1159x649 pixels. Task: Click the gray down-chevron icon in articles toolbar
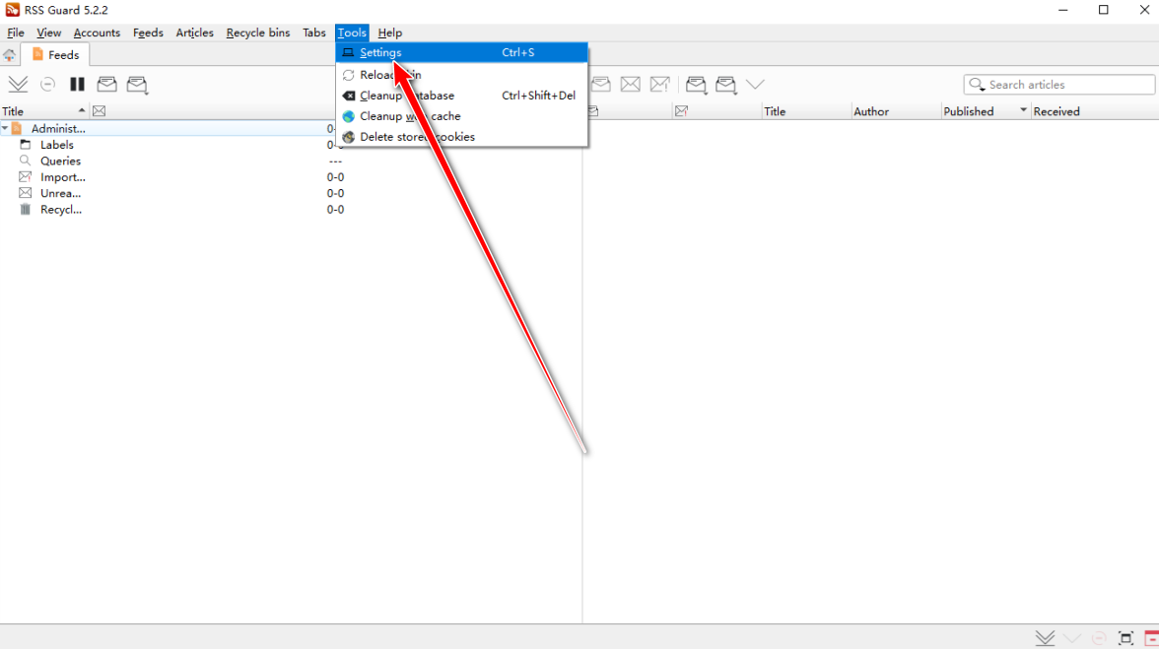[x=755, y=84]
